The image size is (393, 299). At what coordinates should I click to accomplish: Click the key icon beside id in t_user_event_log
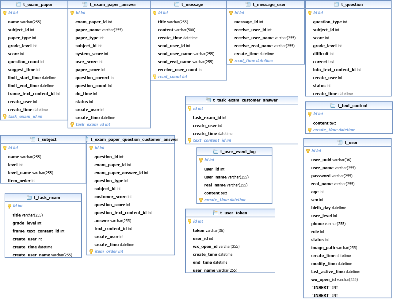pyautogui.click(x=201, y=160)
